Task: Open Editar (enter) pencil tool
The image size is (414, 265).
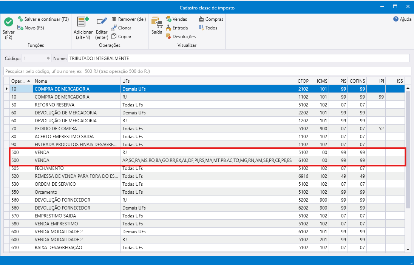Action: click(102, 28)
